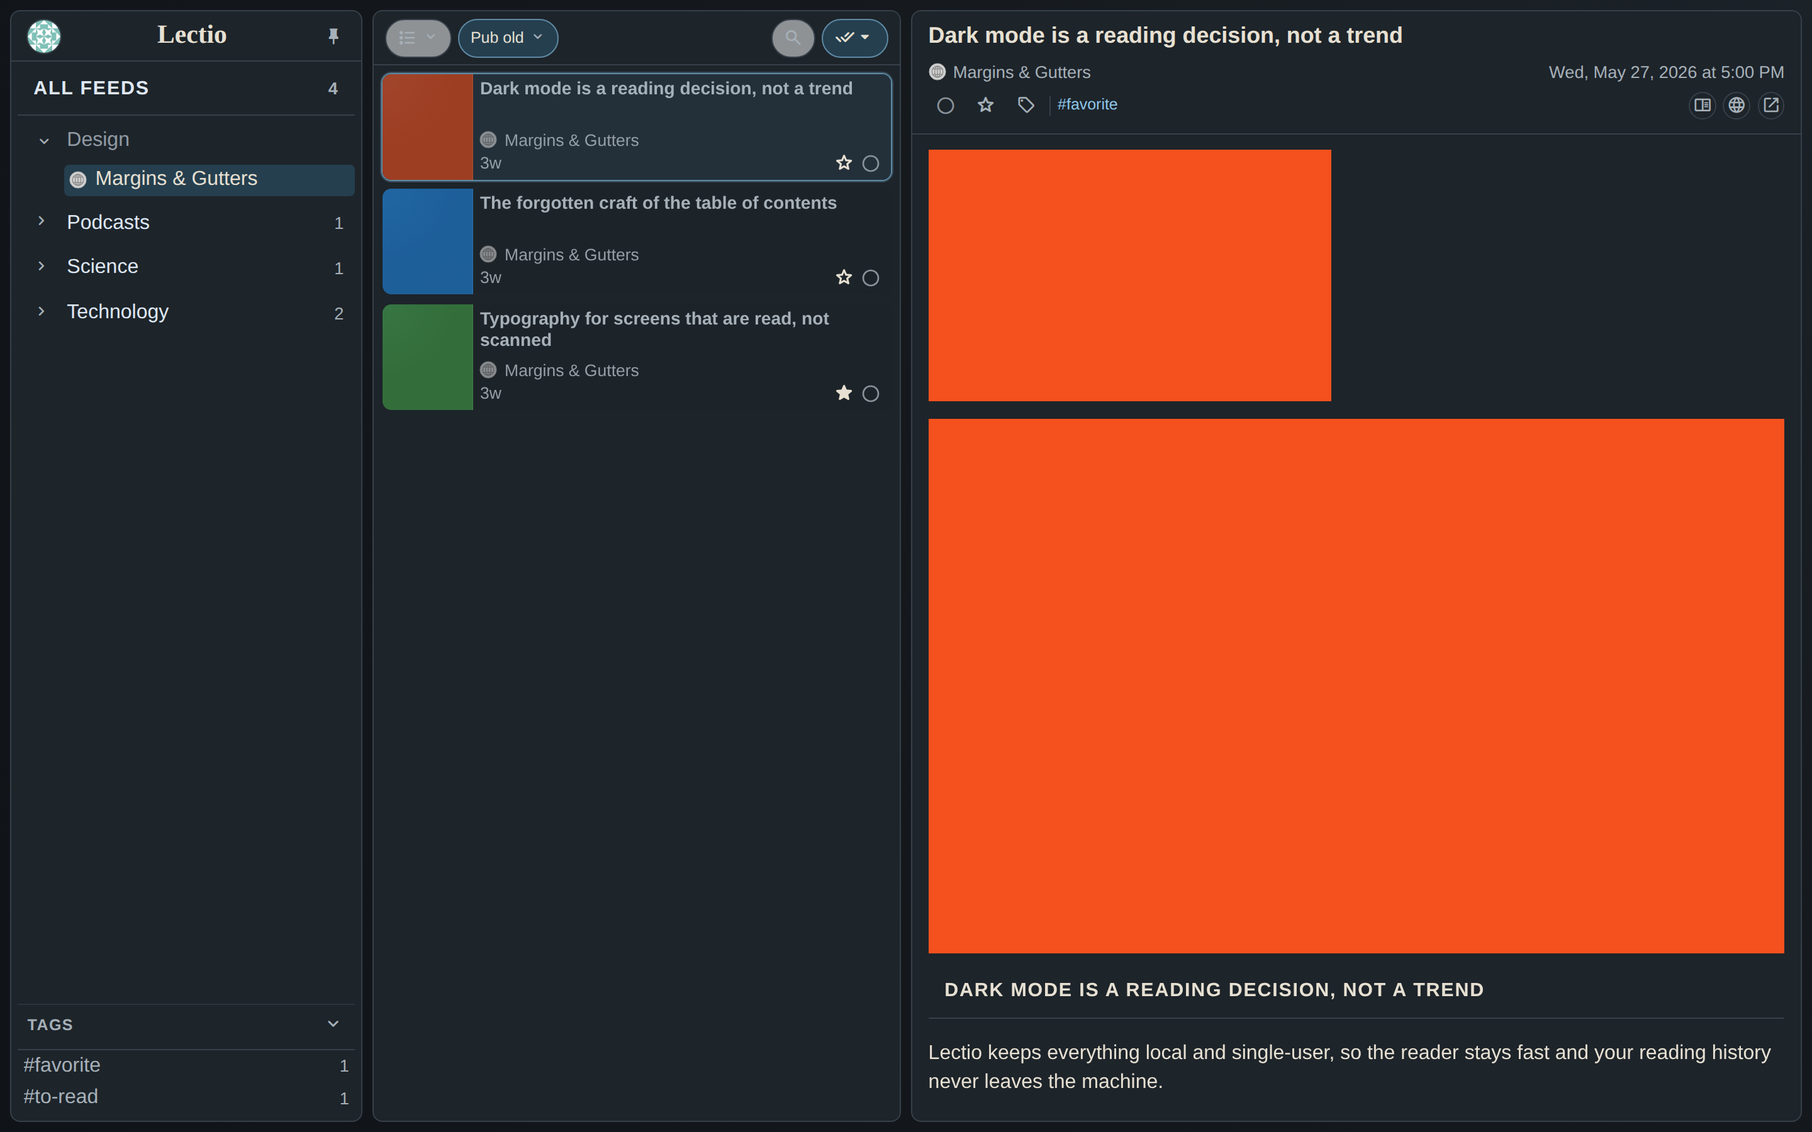Open the Pub old sort dropdown
The image size is (1812, 1132).
(508, 38)
